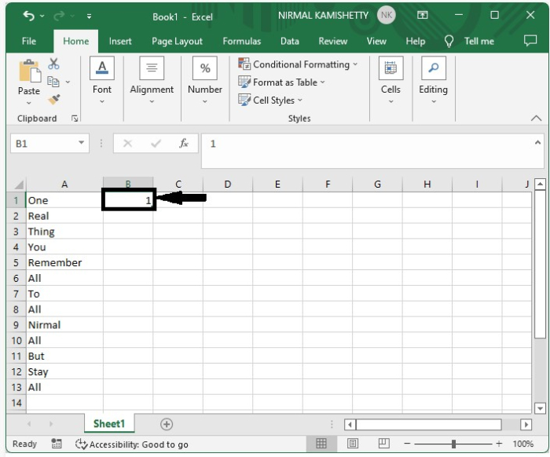This screenshot has height=457, width=550.
Task: Click the zoom in plus button
Action: pyautogui.click(x=499, y=444)
